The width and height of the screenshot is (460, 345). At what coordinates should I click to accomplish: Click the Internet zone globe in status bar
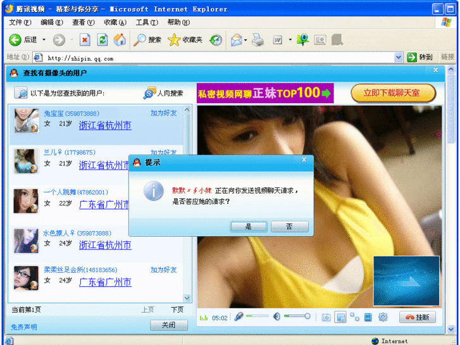pos(375,341)
